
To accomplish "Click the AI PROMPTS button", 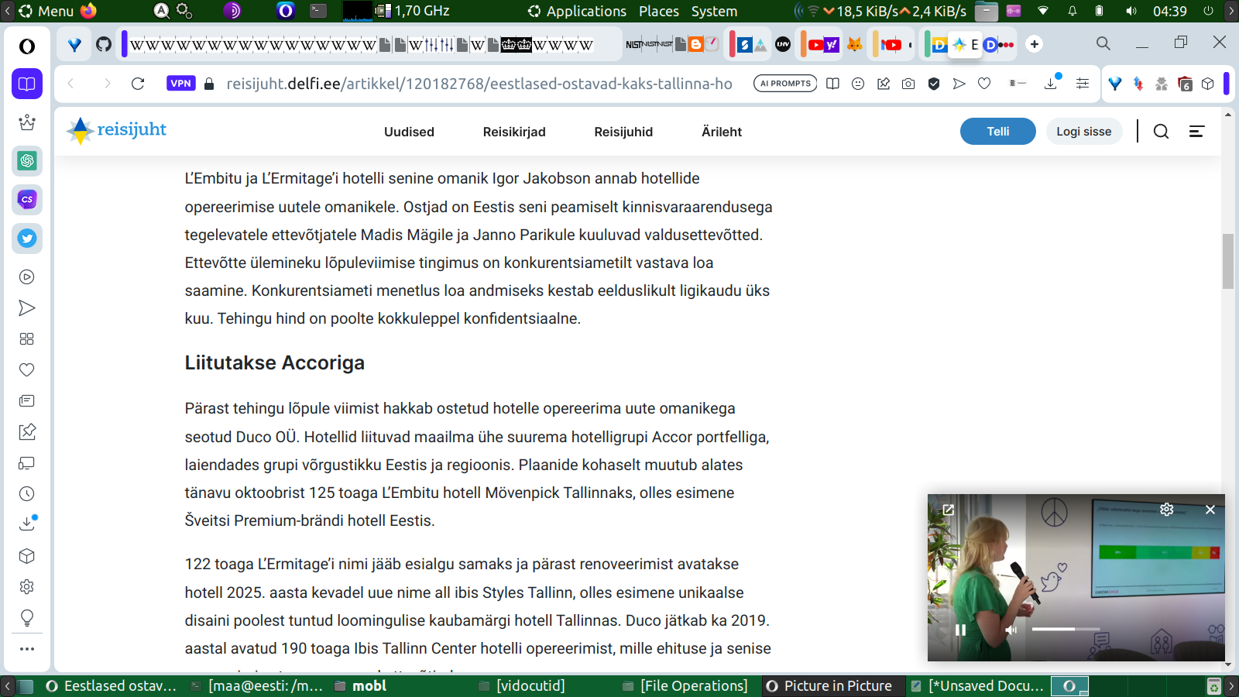I will pos(785,84).
